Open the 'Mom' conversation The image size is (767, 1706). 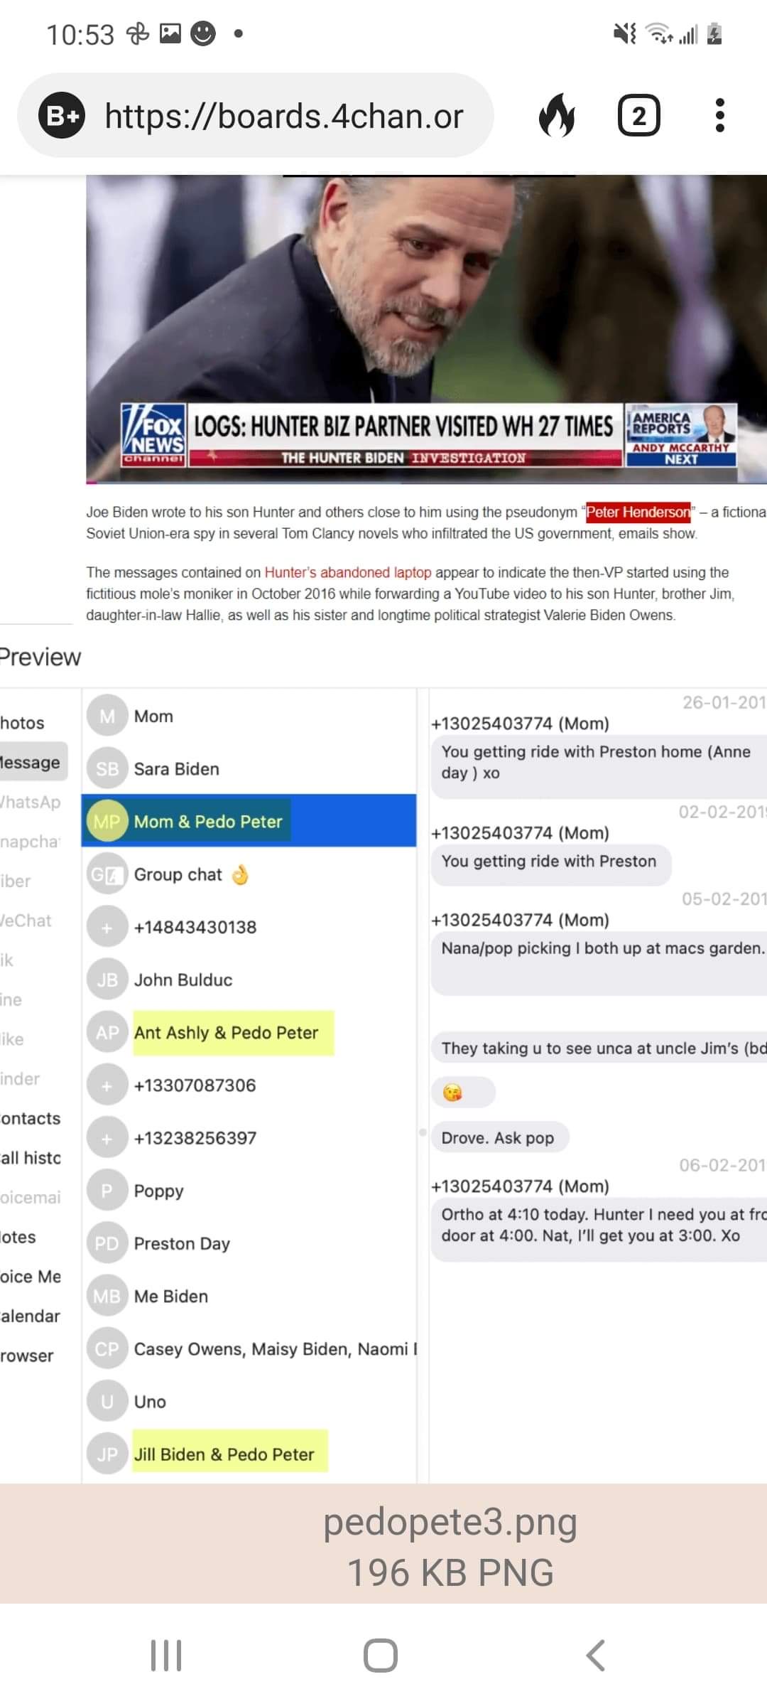pos(249,716)
